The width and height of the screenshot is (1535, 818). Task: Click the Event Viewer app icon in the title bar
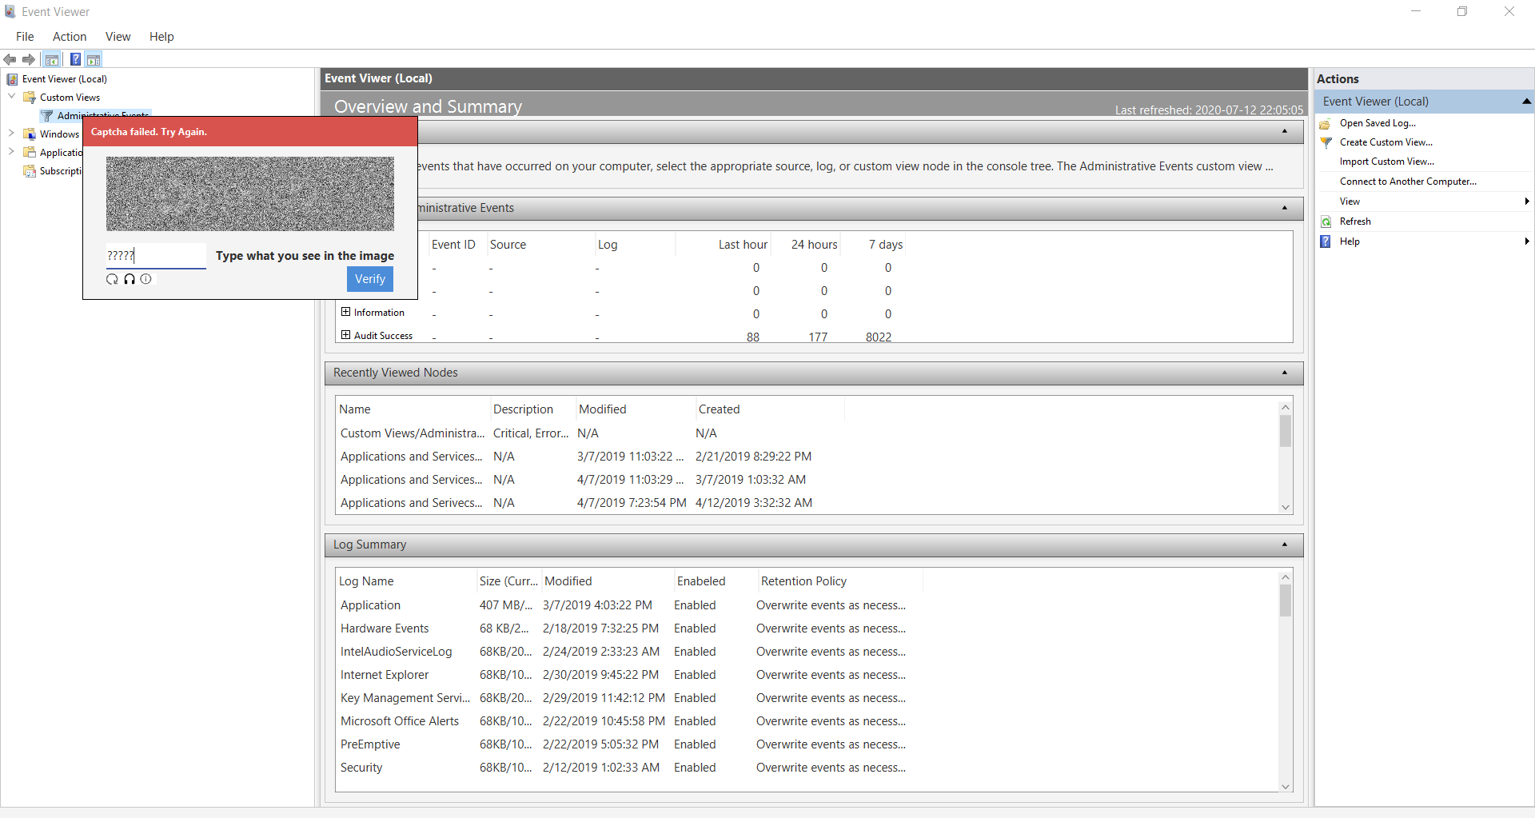pyautogui.click(x=10, y=11)
